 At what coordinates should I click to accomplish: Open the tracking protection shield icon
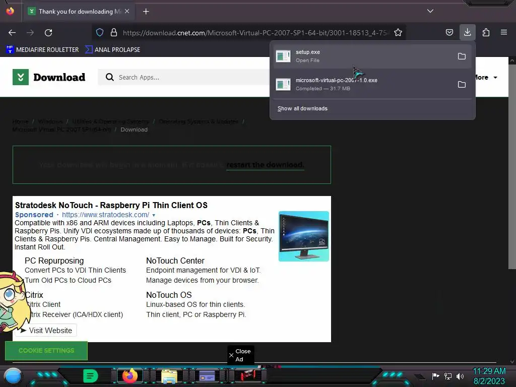pyautogui.click(x=100, y=32)
